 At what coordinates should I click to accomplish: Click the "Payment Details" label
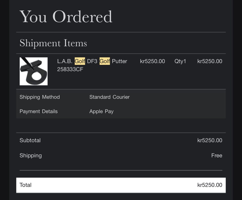pyautogui.click(x=39, y=111)
